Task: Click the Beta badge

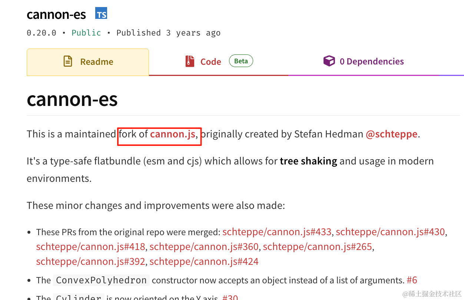Action: coord(241,61)
